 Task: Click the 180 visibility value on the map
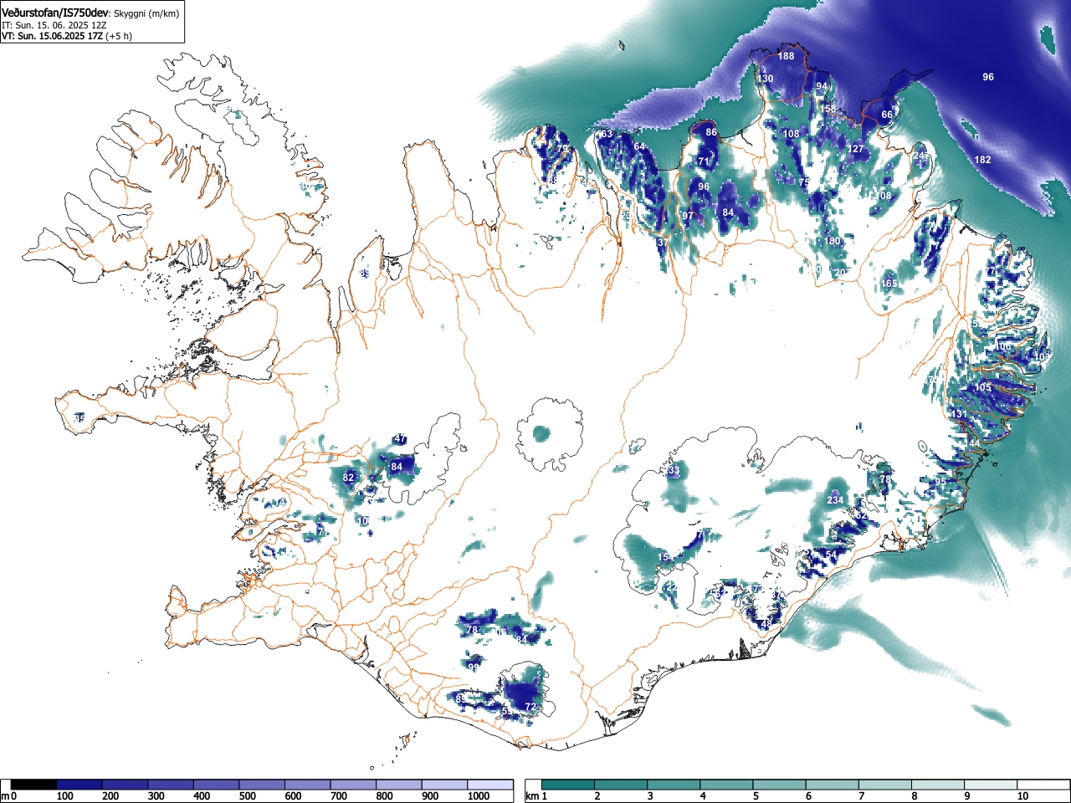[832, 241]
